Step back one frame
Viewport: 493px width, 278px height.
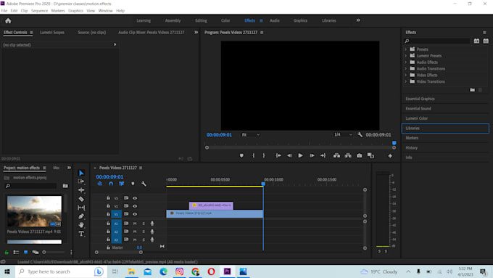[289, 155]
